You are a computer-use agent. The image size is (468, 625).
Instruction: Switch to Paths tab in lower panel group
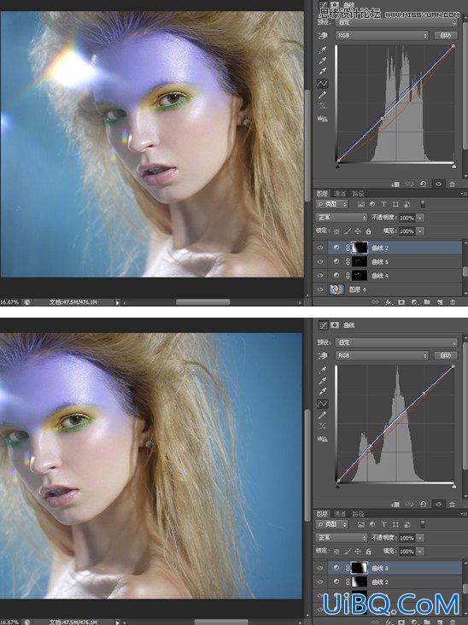pos(358,514)
